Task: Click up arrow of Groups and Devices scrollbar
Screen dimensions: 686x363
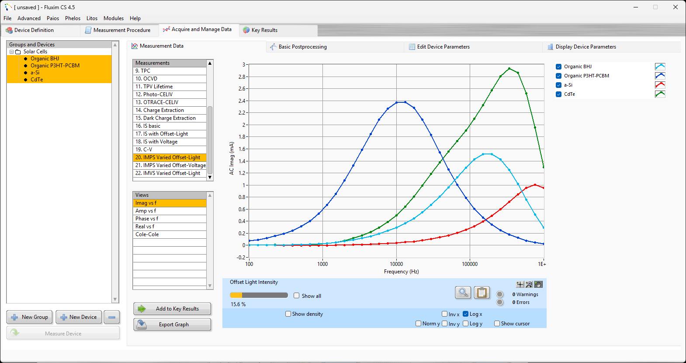Action: [115, 45]
